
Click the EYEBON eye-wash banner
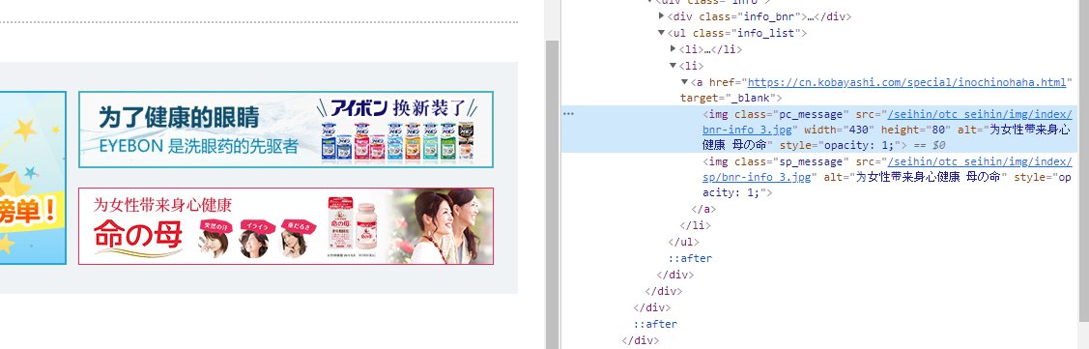tap(285, 130)
